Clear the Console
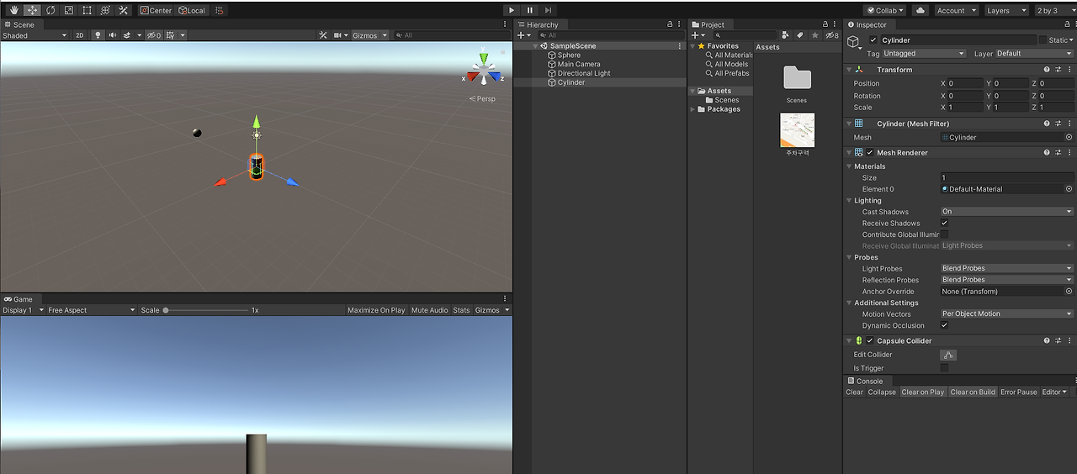1077x474 pixels. coord(855,392)
